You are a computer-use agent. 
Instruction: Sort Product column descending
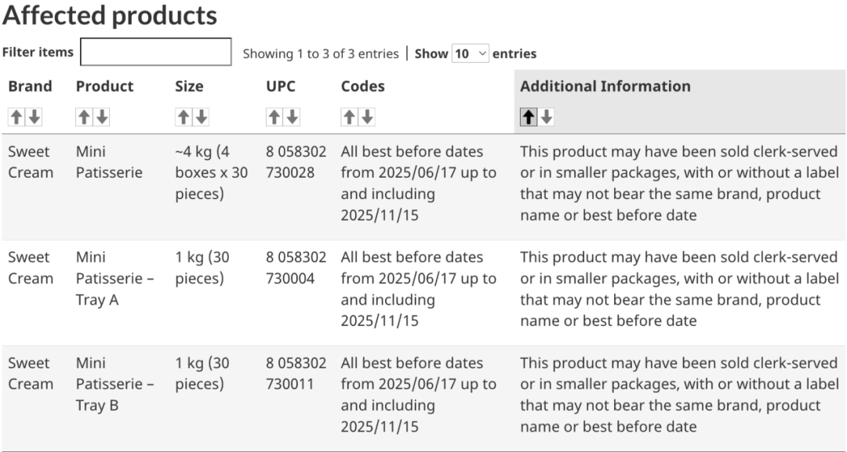[101, 117]
